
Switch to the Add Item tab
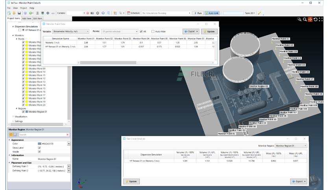click(x=27, y=18)
